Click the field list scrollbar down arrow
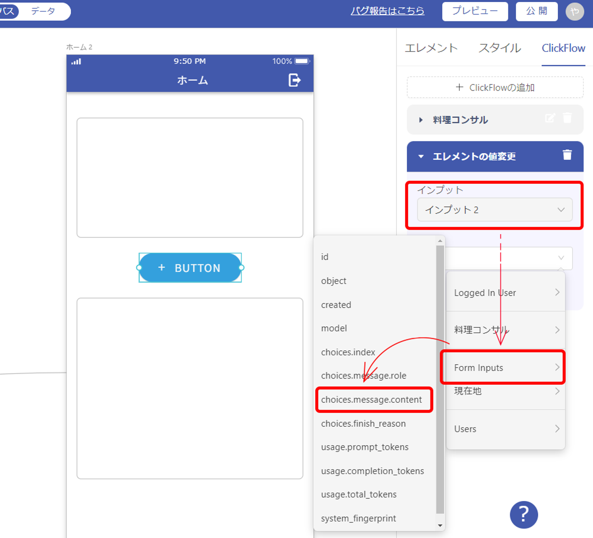The image size is (593, 538). point(440,525)
